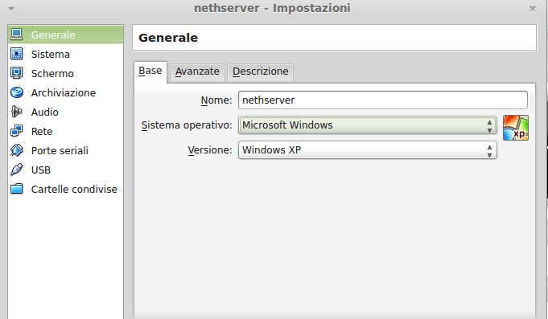
Task: Select the Base tab
Action: click(150, 72)
